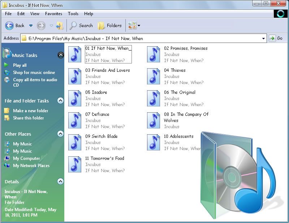289x223 pixels.
Task: Open the Views icon menu
Action: [x=132, y=25]
